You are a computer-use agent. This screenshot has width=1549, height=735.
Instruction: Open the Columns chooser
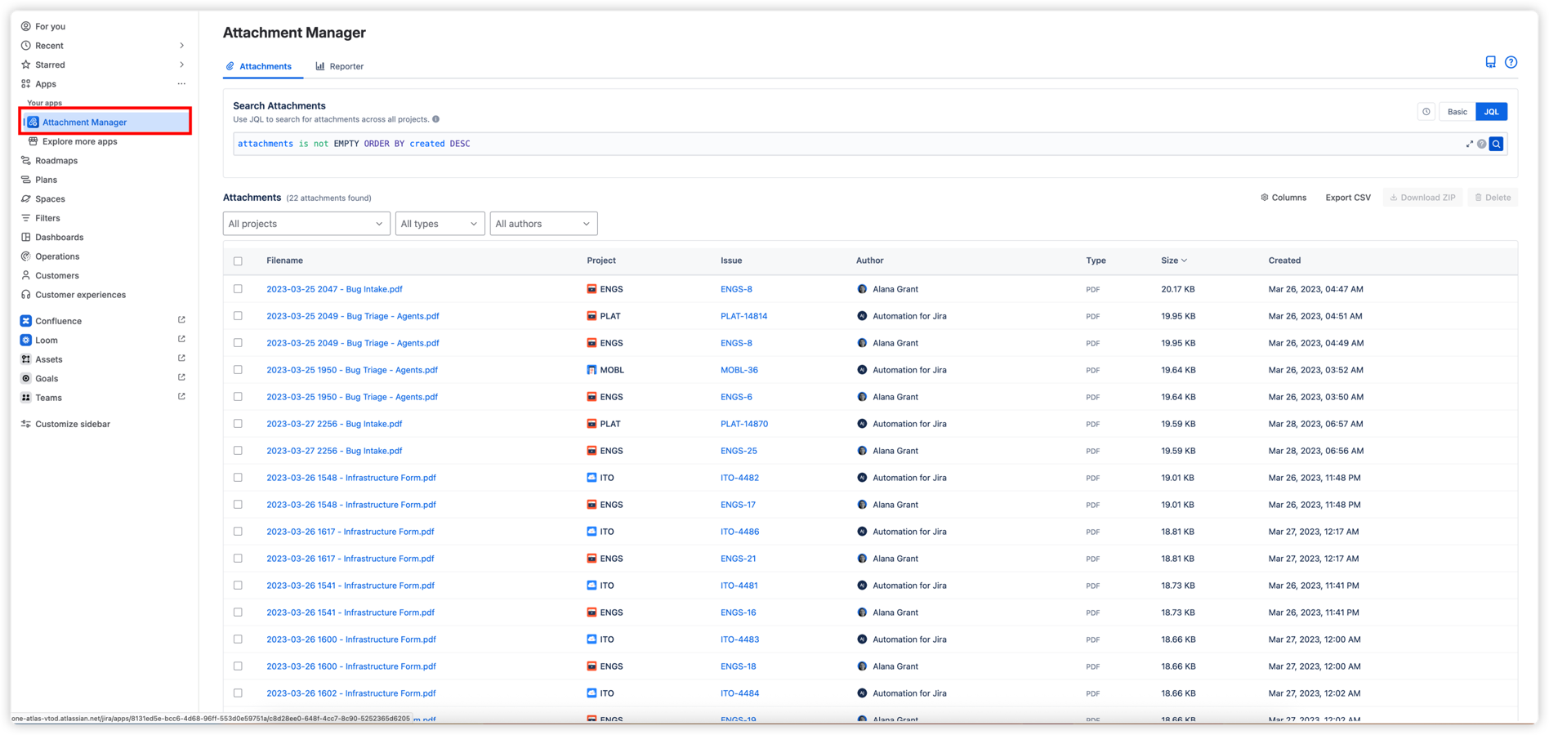point(1283,198)
